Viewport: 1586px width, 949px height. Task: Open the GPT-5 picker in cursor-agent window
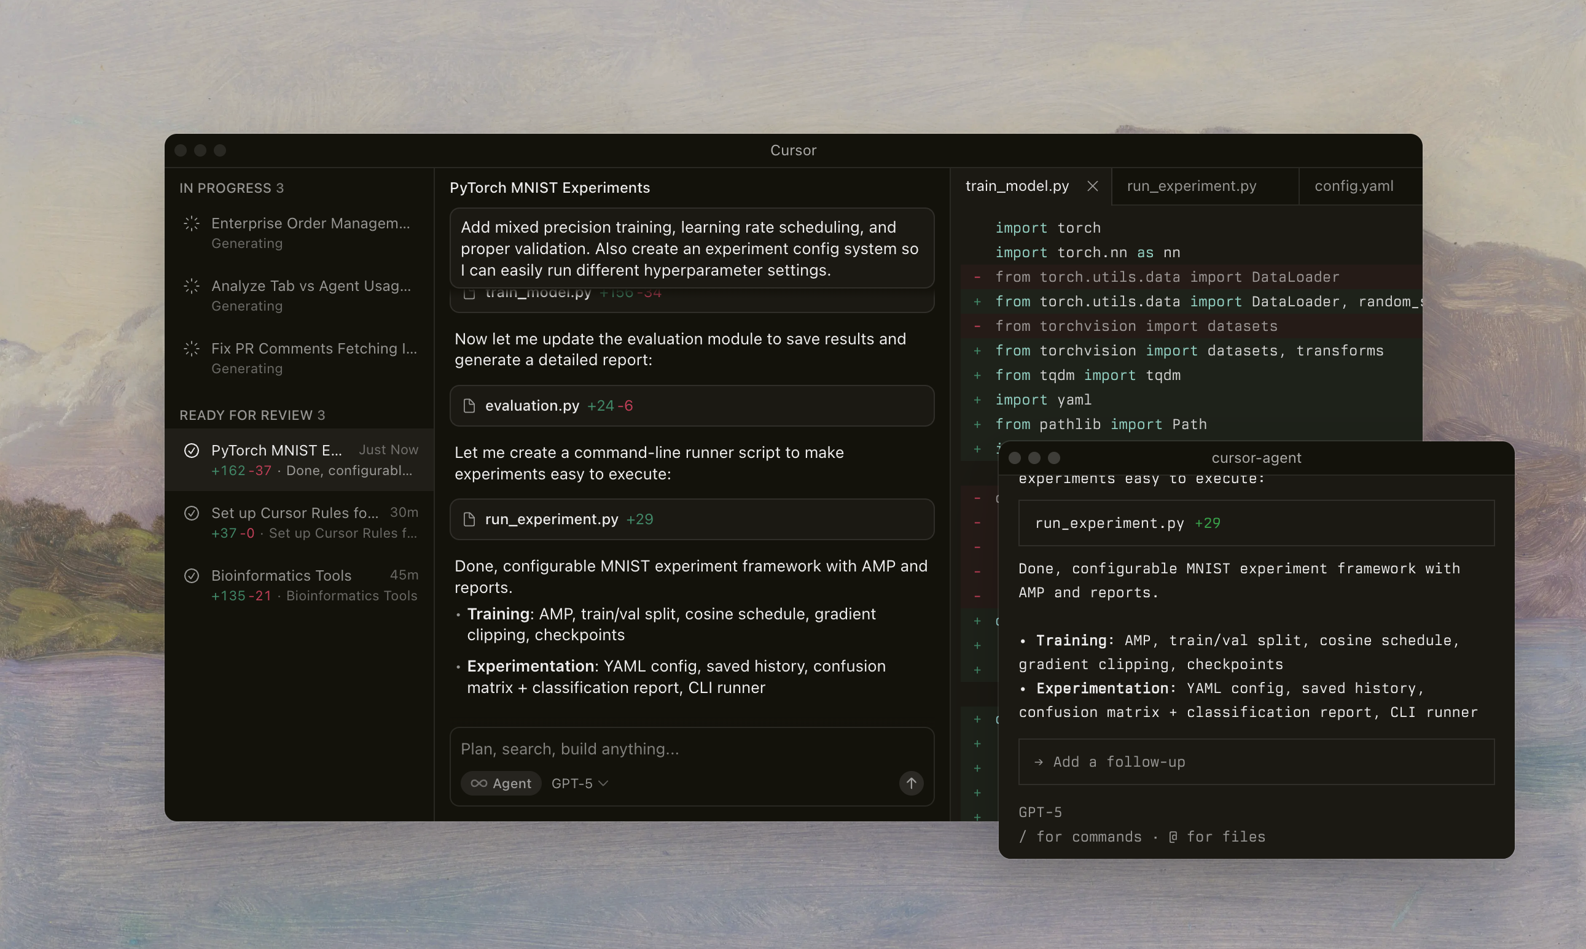(1041, 811)
